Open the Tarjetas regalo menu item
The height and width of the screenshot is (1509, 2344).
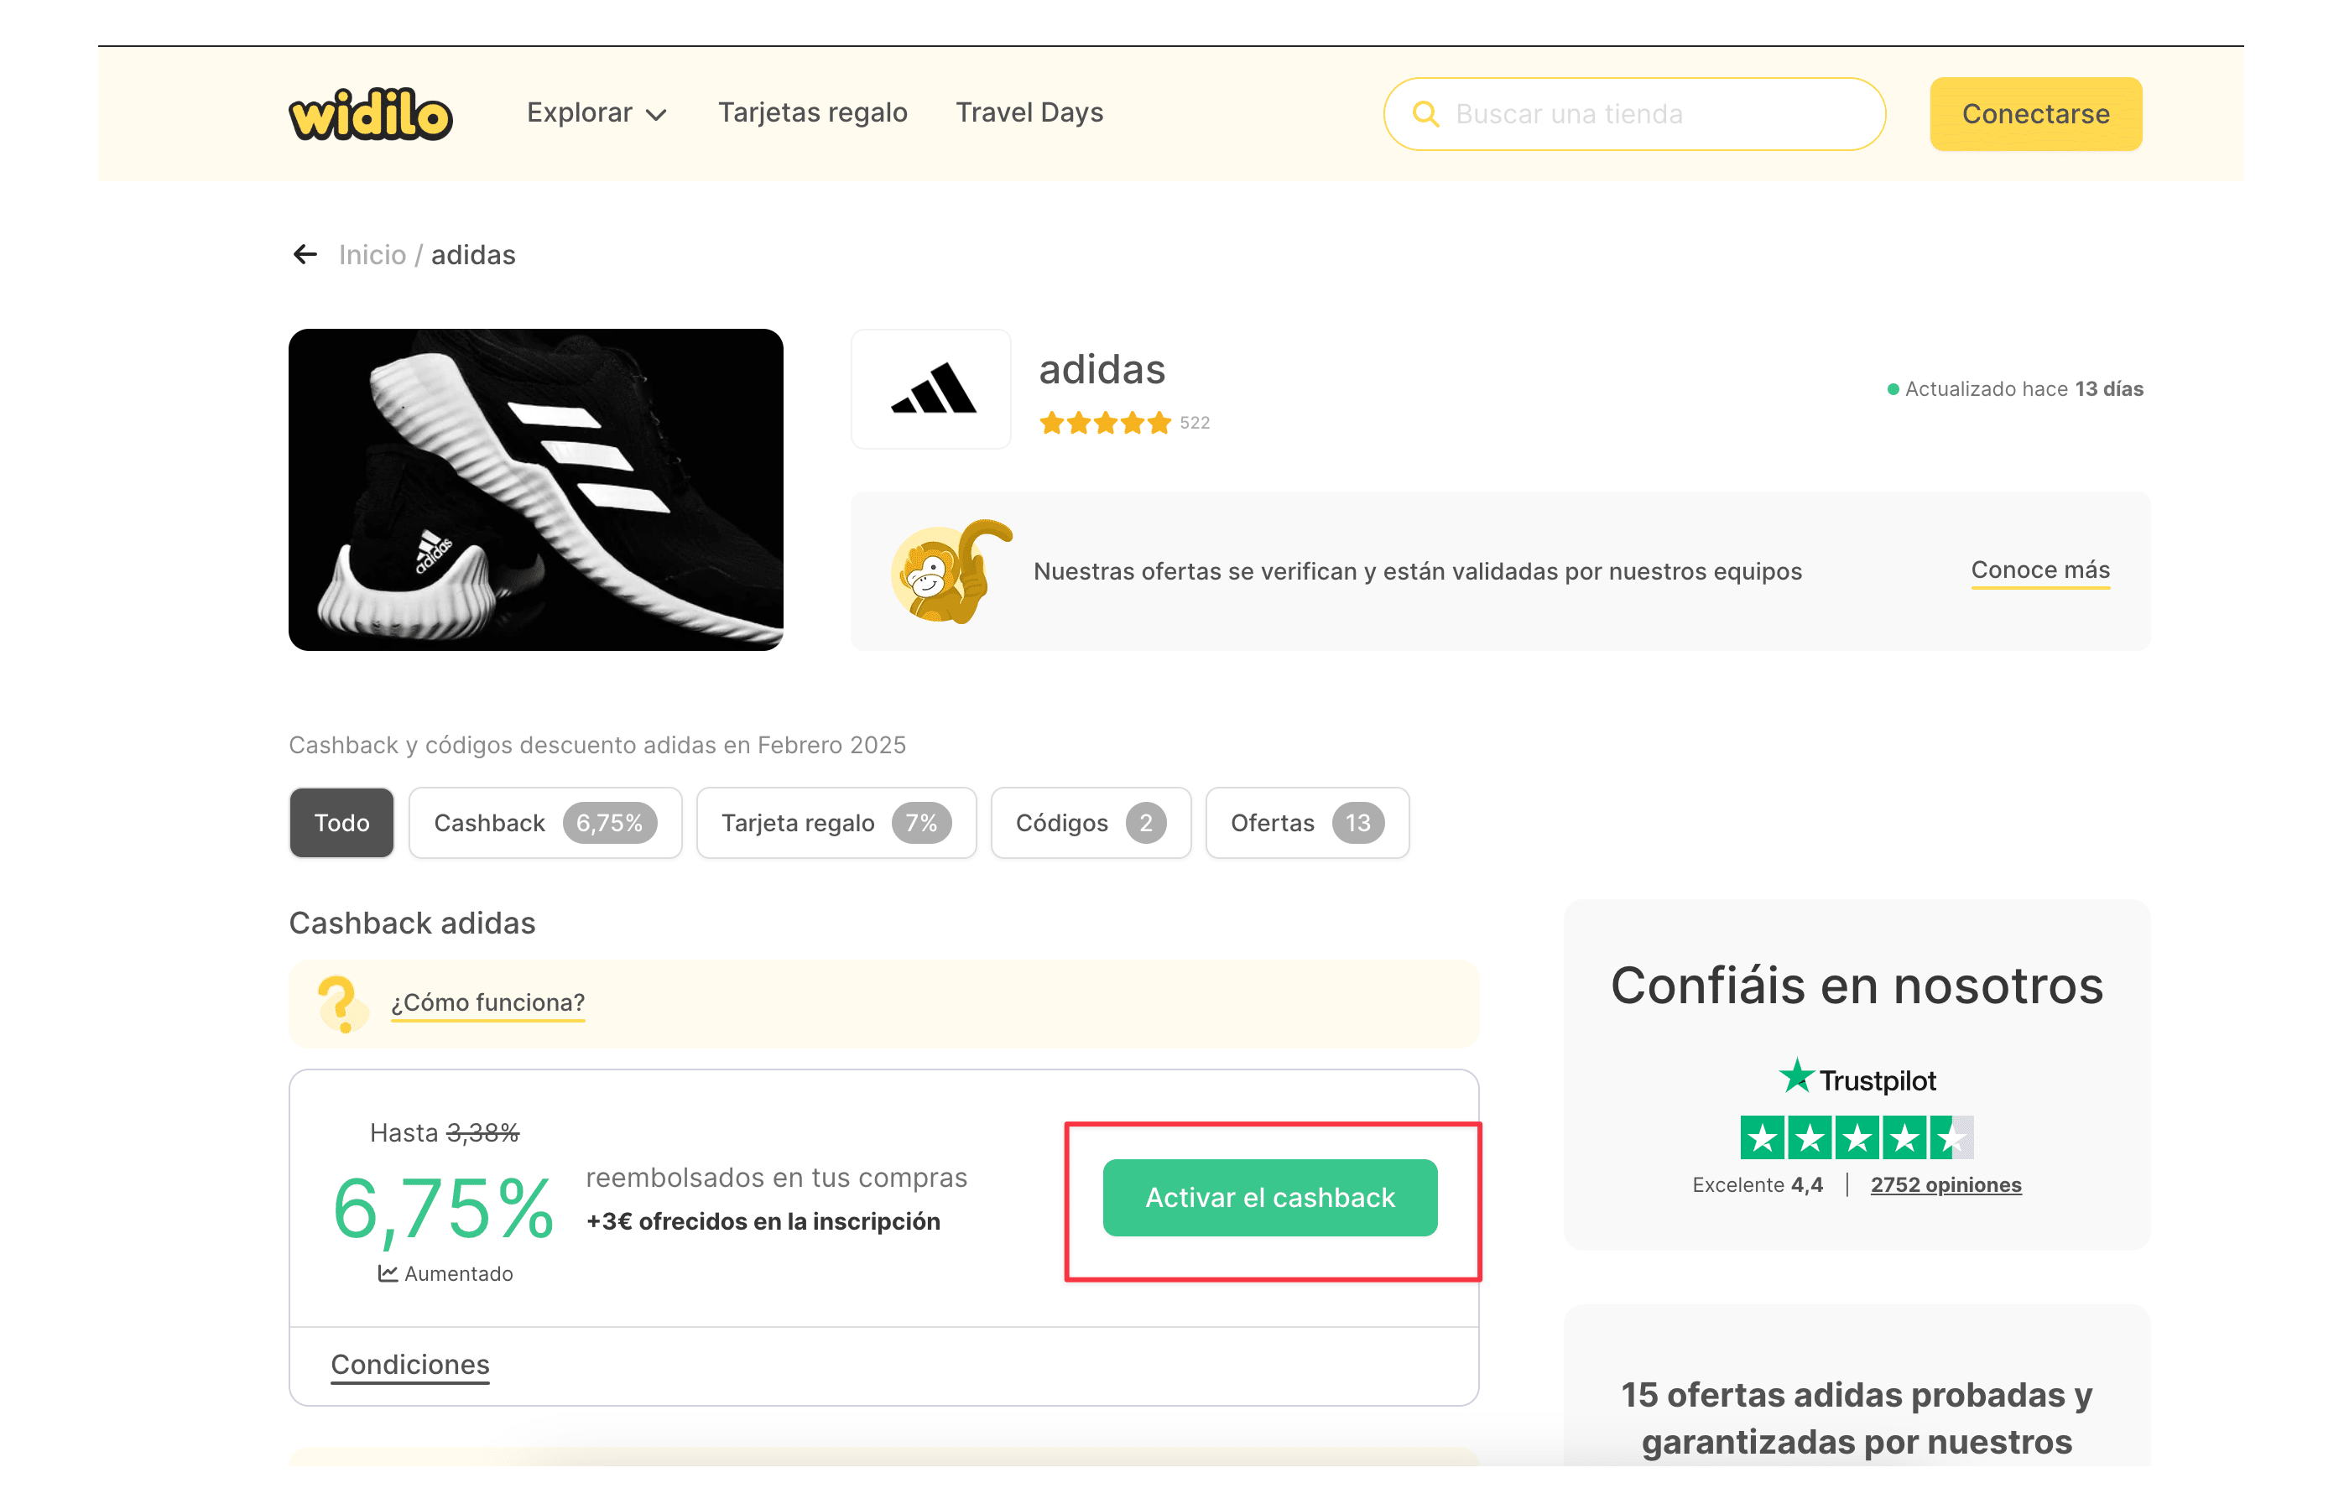[x=812, y=112]
